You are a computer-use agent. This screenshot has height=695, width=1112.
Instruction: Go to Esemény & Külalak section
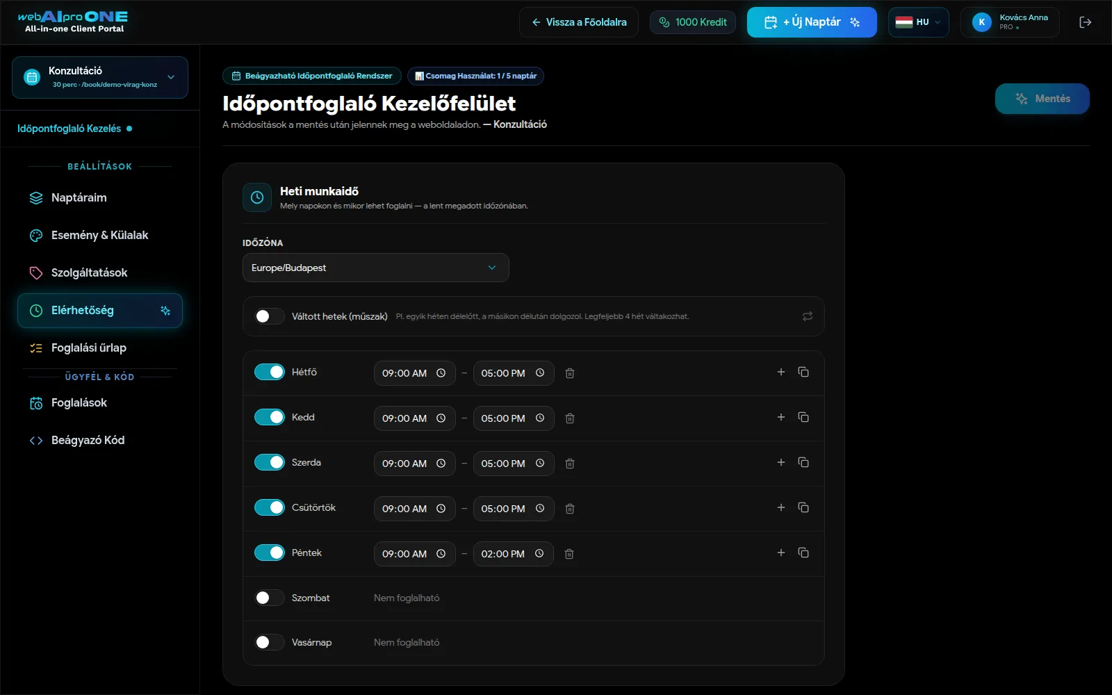coord(100,235)
